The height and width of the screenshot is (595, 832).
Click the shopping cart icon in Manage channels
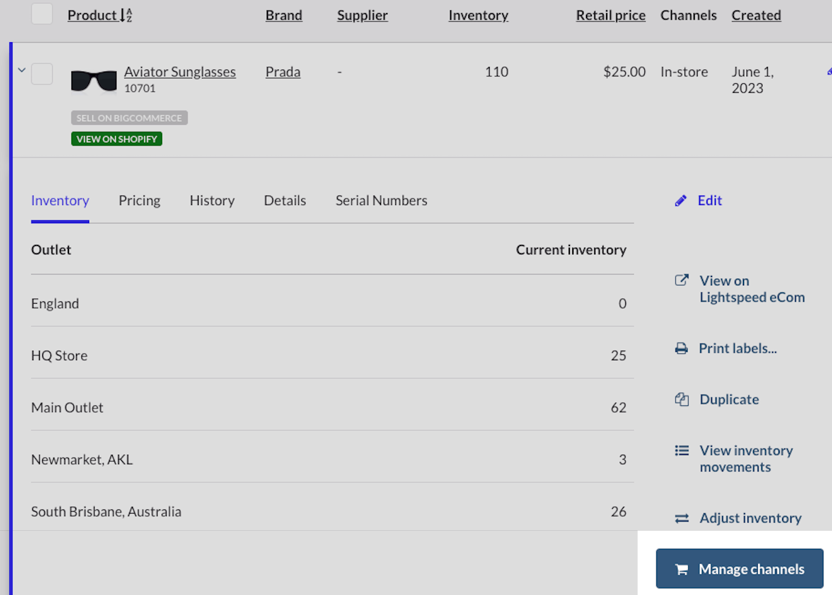682,569
